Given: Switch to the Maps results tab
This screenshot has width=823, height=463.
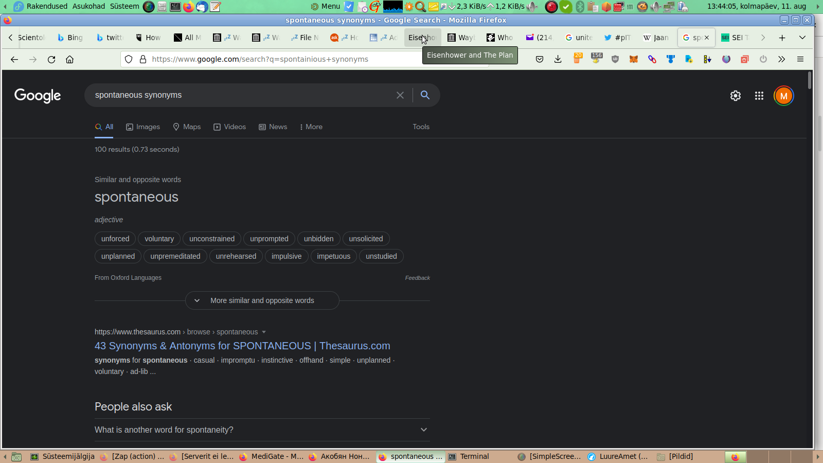Looking at the screenshot, I should (x=187, y=127).
